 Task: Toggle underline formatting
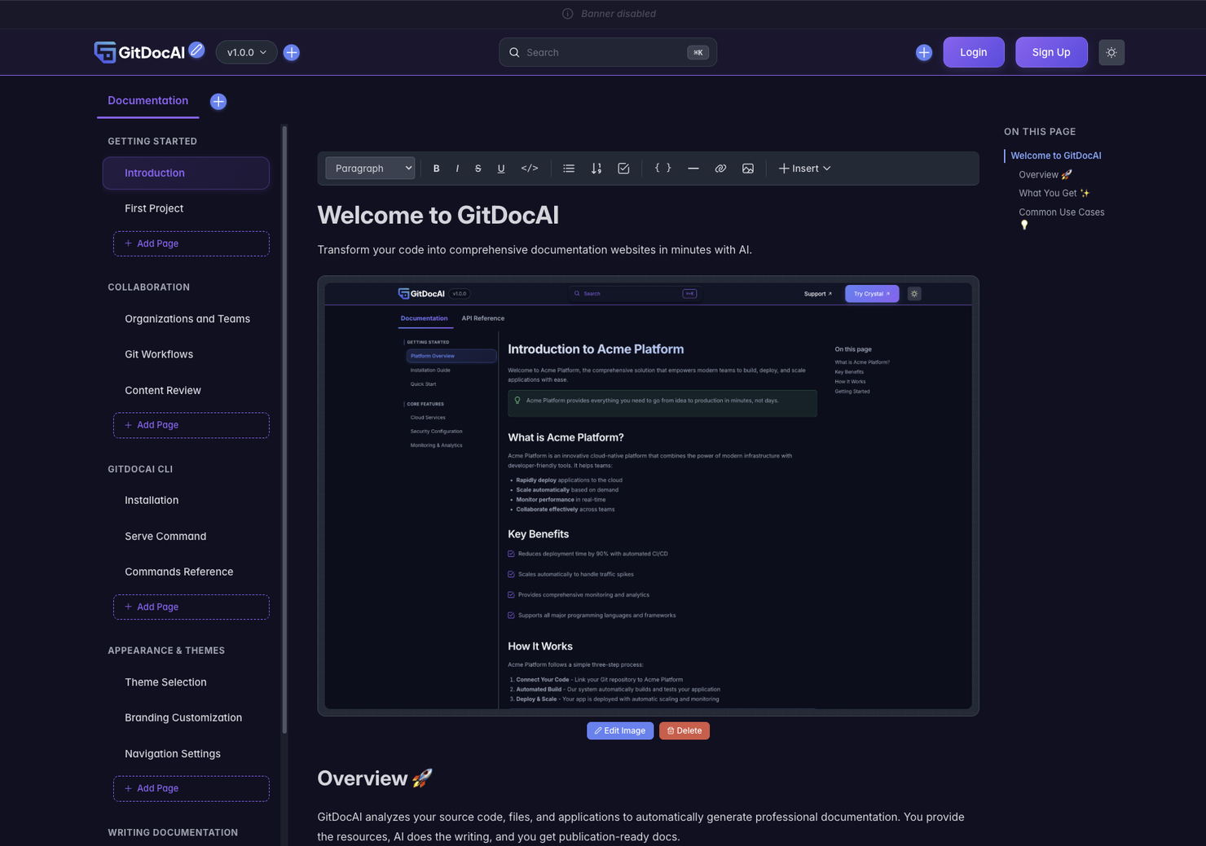click(501, 169)
